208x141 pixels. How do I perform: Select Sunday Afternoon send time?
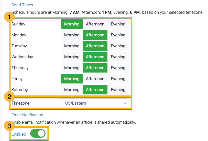tap(95, 24)
